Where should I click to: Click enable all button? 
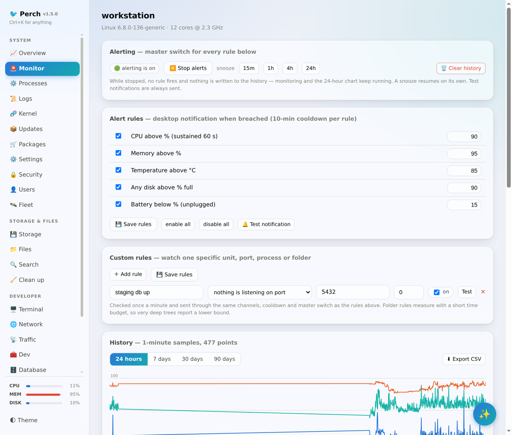pyautogui.click(x=178, y=224)
